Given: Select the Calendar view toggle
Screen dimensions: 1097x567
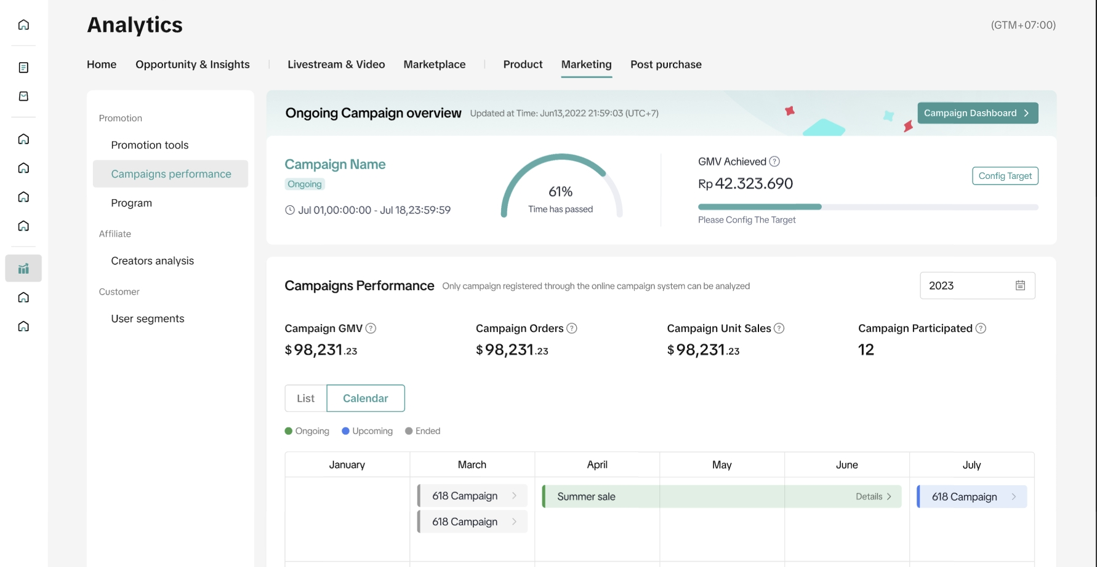Looking at the screenshot, I should [365, 398].
